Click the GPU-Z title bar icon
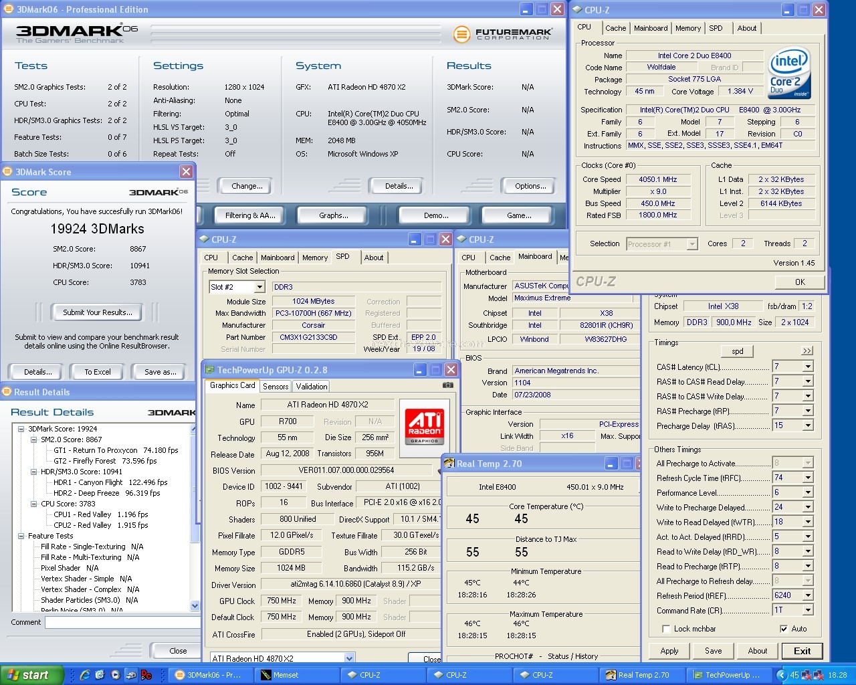The width and height of the screenshot is (856, 685). [x=210, y=370]
